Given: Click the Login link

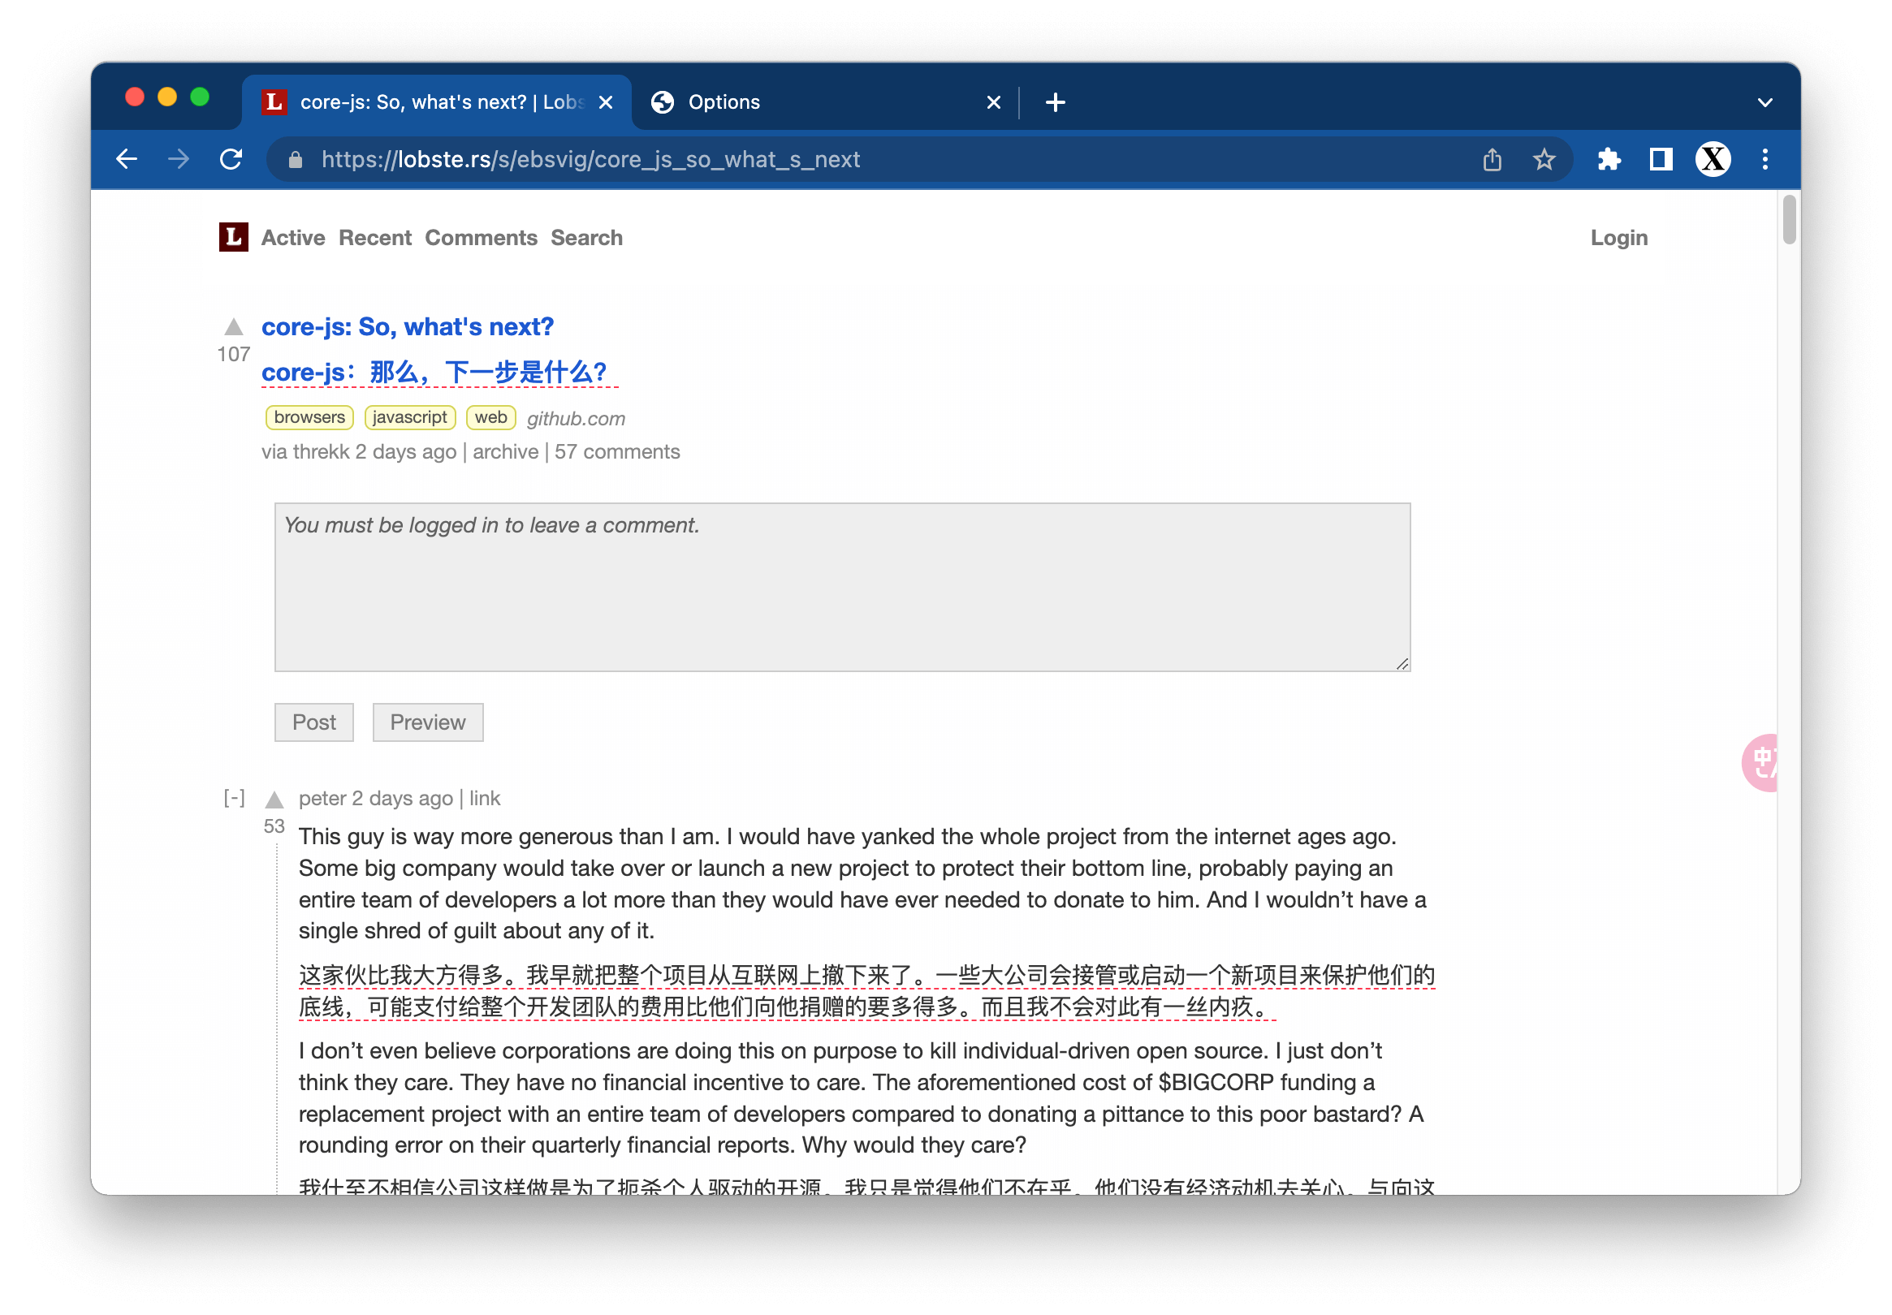Looking at the screenshot, I should [x=1618, y=238].
